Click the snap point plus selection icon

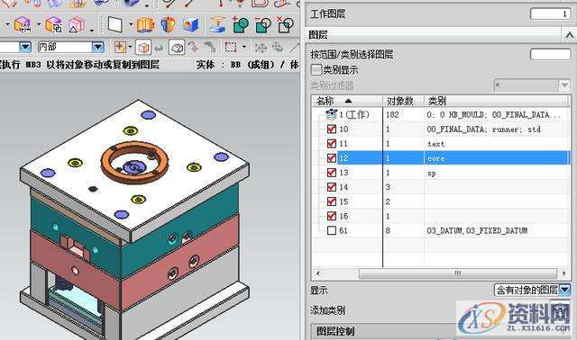tap(120, 48)
